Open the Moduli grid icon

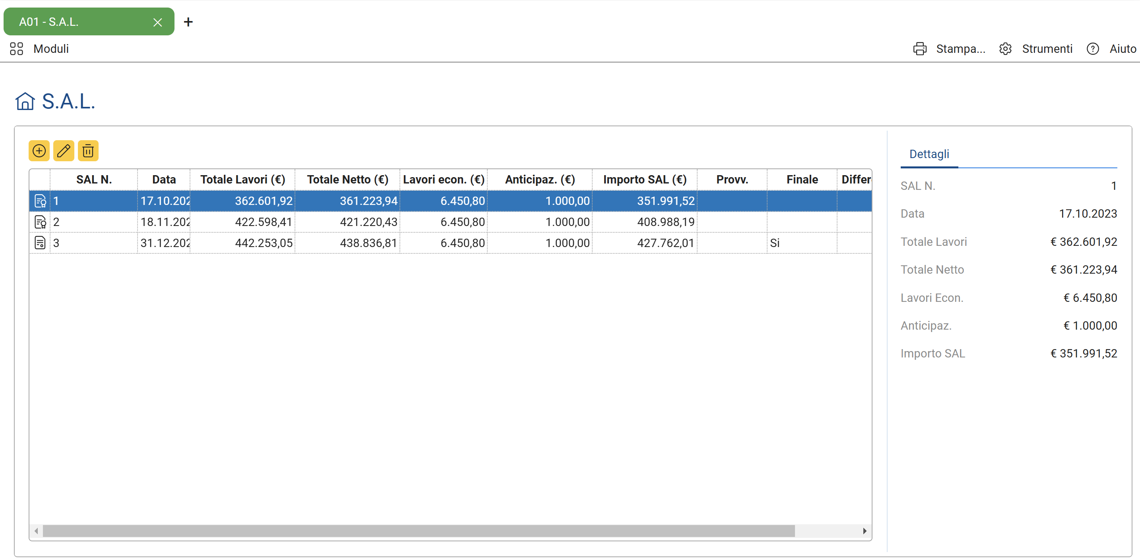[x=16, y=49]
